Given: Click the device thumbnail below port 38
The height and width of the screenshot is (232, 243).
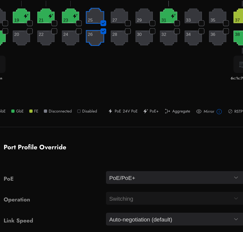Looking at the screenshot, I should click(239, 64).
